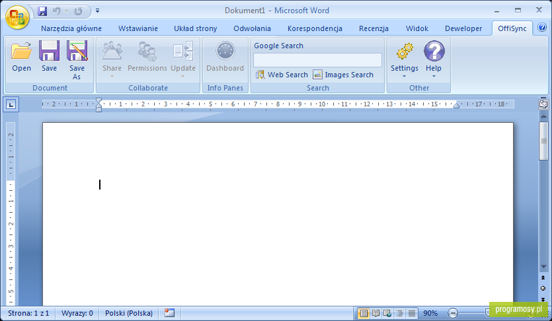Click the scroll down arrow

click(x=543, y=267)
